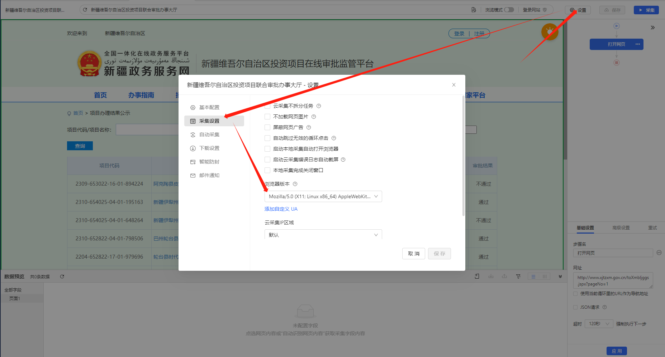Image resolution: width=665 pixels, height=357 pixels.
Task: Expand the 云采集IP区域 dropdown
Action: click(323, 235)
